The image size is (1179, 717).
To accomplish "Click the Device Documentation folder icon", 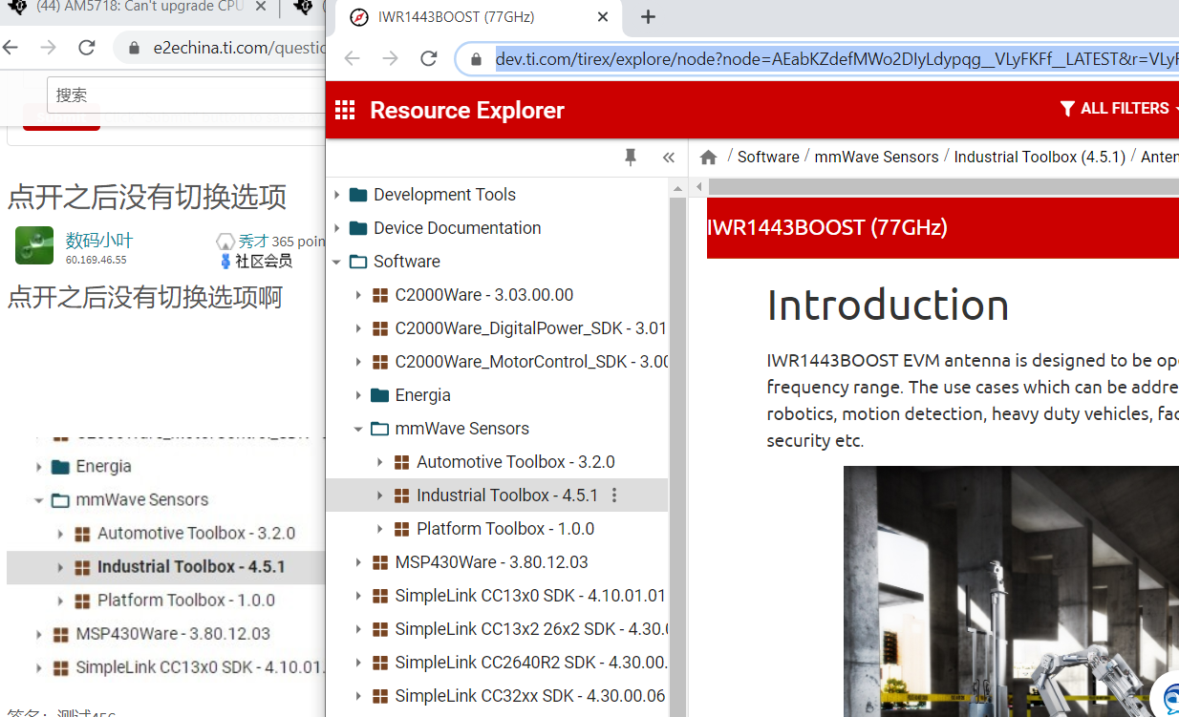I will (x=358, y=228).
